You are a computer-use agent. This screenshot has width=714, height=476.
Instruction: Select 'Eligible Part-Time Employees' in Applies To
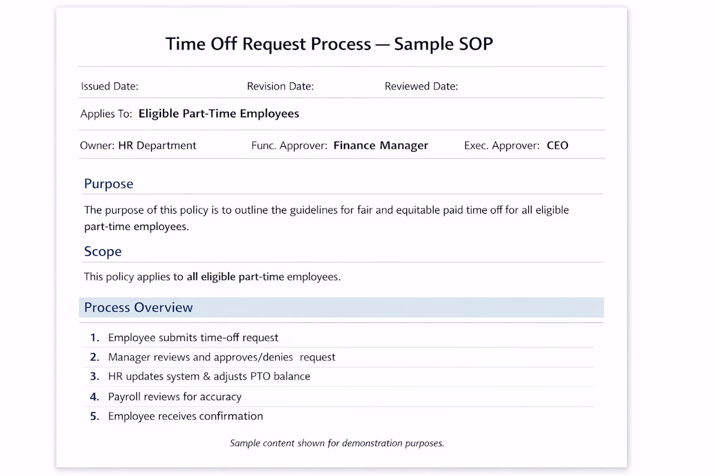coord(219,114)
